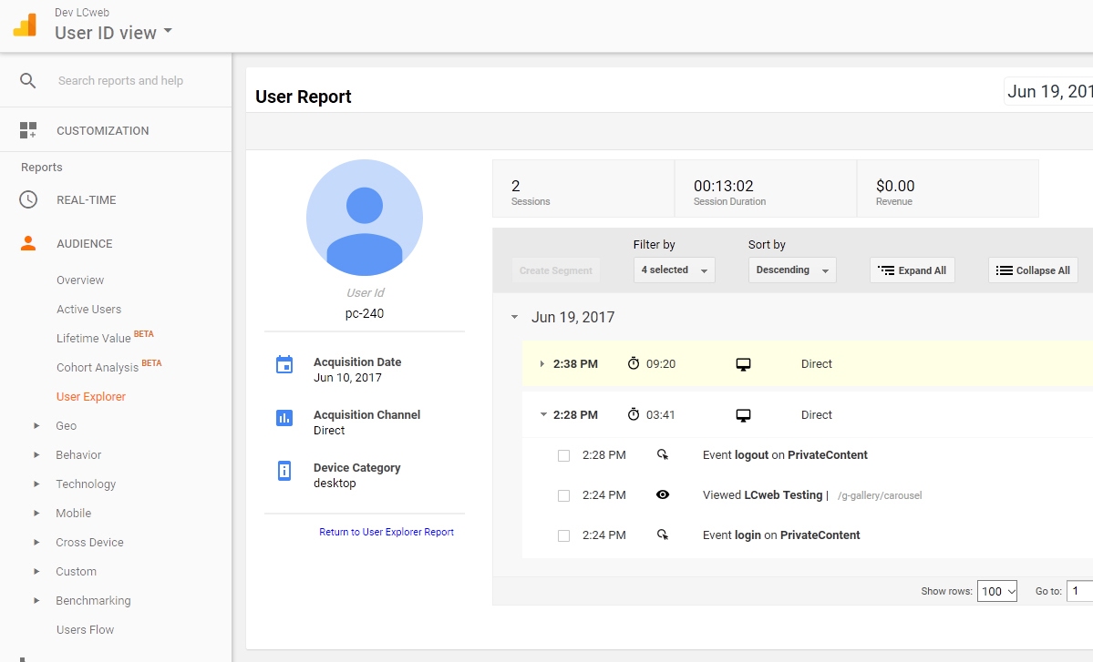Open the Sort by Descending dropdown
The image size is (1093, 662).
[x=791, y=270]
